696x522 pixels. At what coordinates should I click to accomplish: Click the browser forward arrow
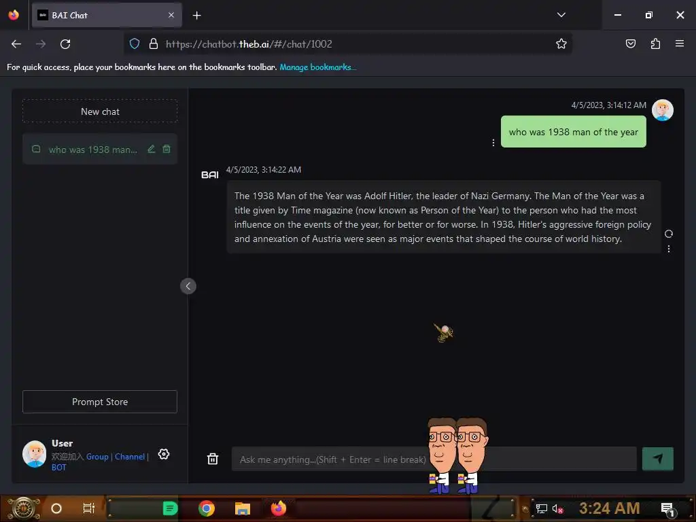point(41,44)
